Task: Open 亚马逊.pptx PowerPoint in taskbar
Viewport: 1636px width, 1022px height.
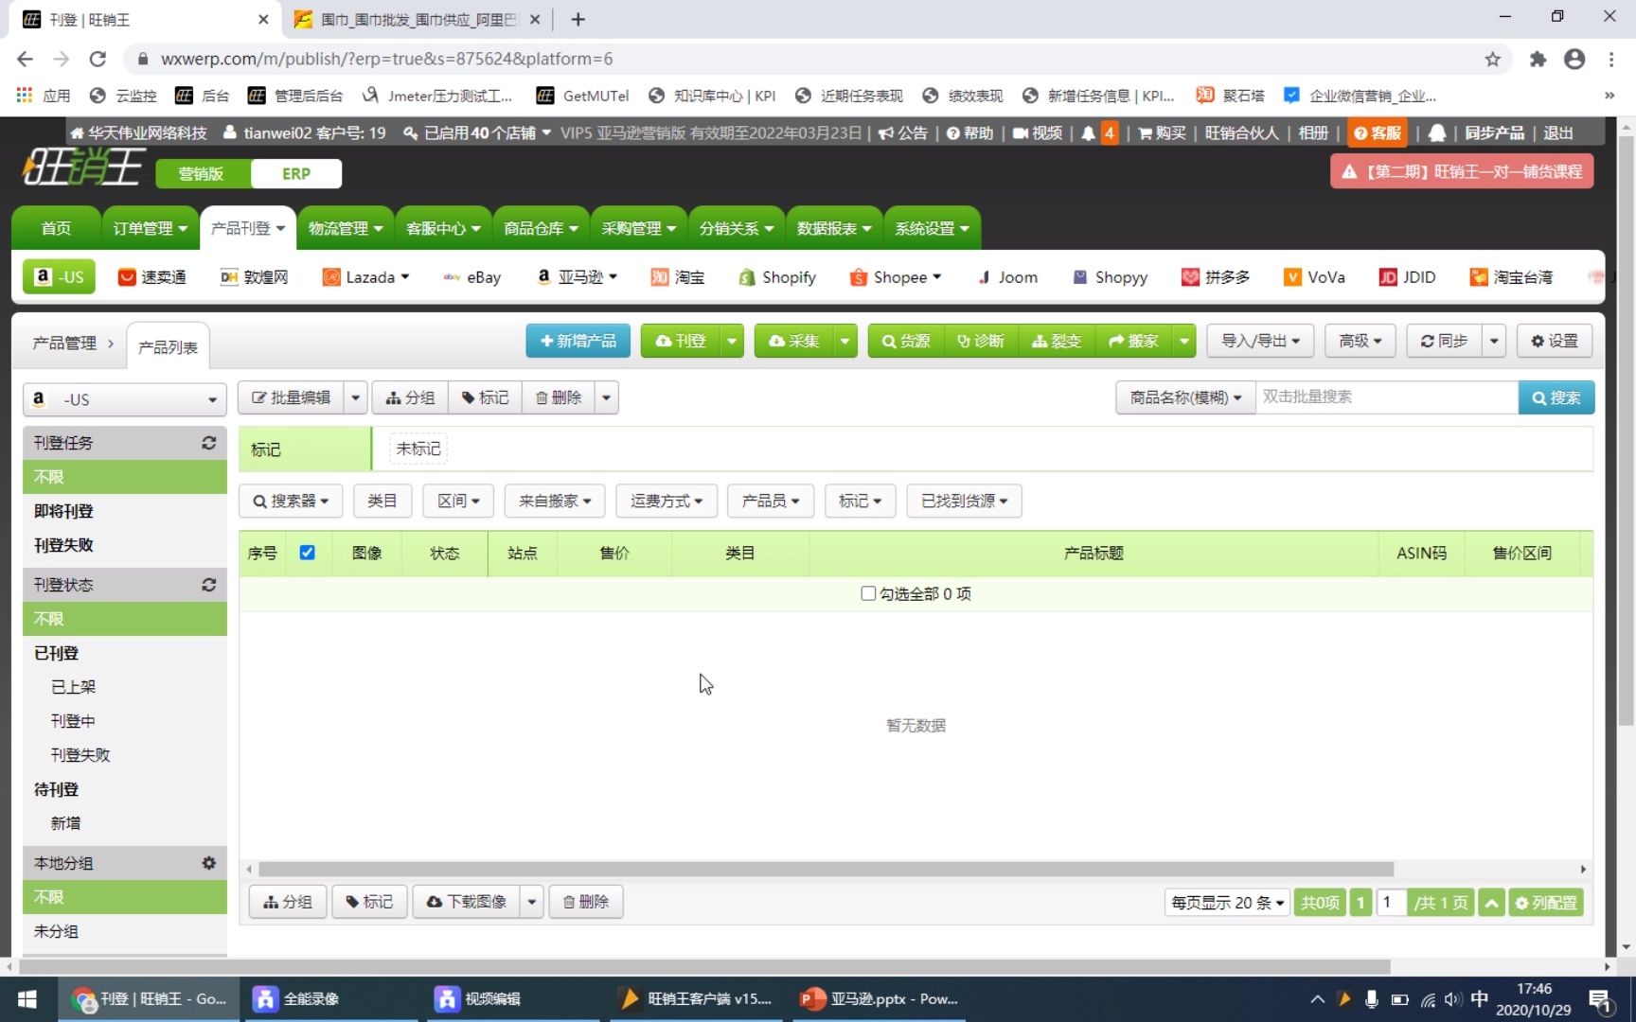Action: (x=879, y=998)
